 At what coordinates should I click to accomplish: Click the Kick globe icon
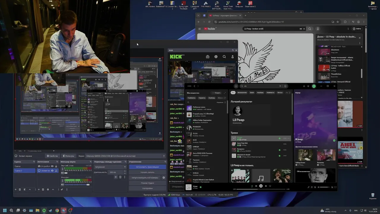click(x=216, y=57)
